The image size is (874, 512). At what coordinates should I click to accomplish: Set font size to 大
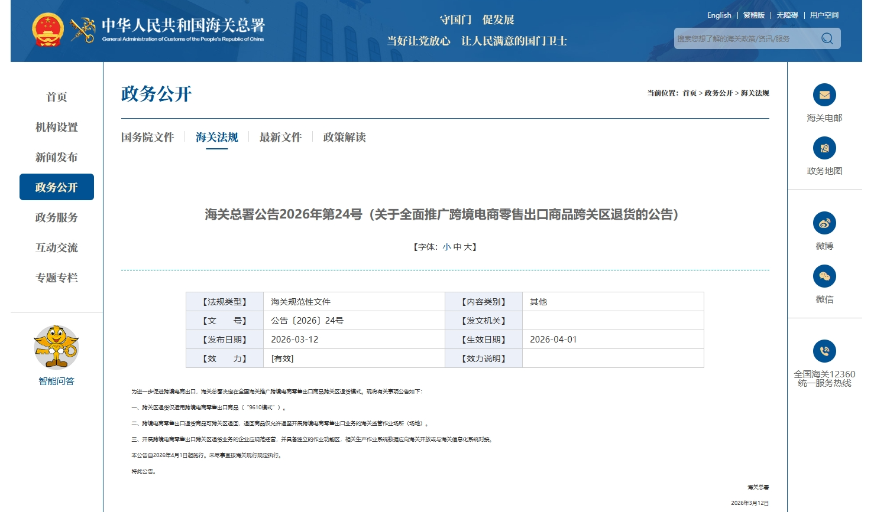coord(467,247)
